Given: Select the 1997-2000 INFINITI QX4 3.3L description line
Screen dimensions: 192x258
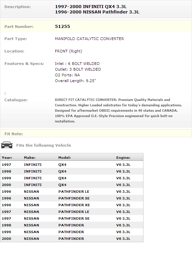Looking at the screenshot, I should pyautogui.click(x=91, y=7).
